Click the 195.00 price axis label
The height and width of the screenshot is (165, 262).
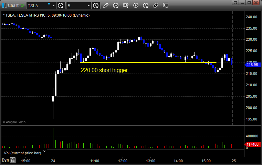(251, 119)
